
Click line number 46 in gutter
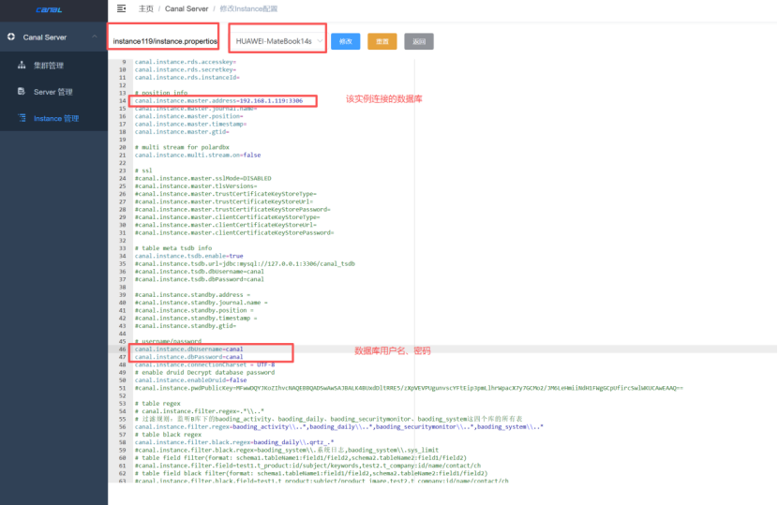[x=122, y=349]
